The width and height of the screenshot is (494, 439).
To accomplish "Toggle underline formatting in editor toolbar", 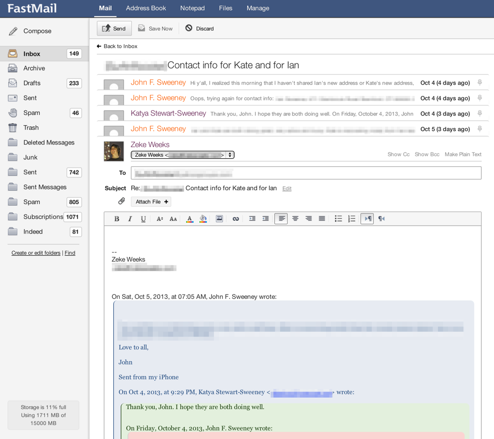I will (144, 219).
